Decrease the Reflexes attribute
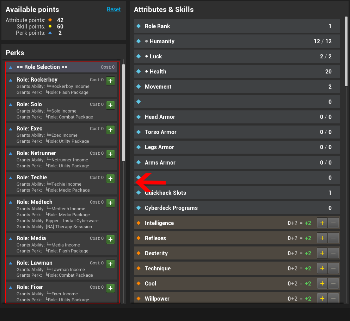350x321 pixels. tap(334, 238)
